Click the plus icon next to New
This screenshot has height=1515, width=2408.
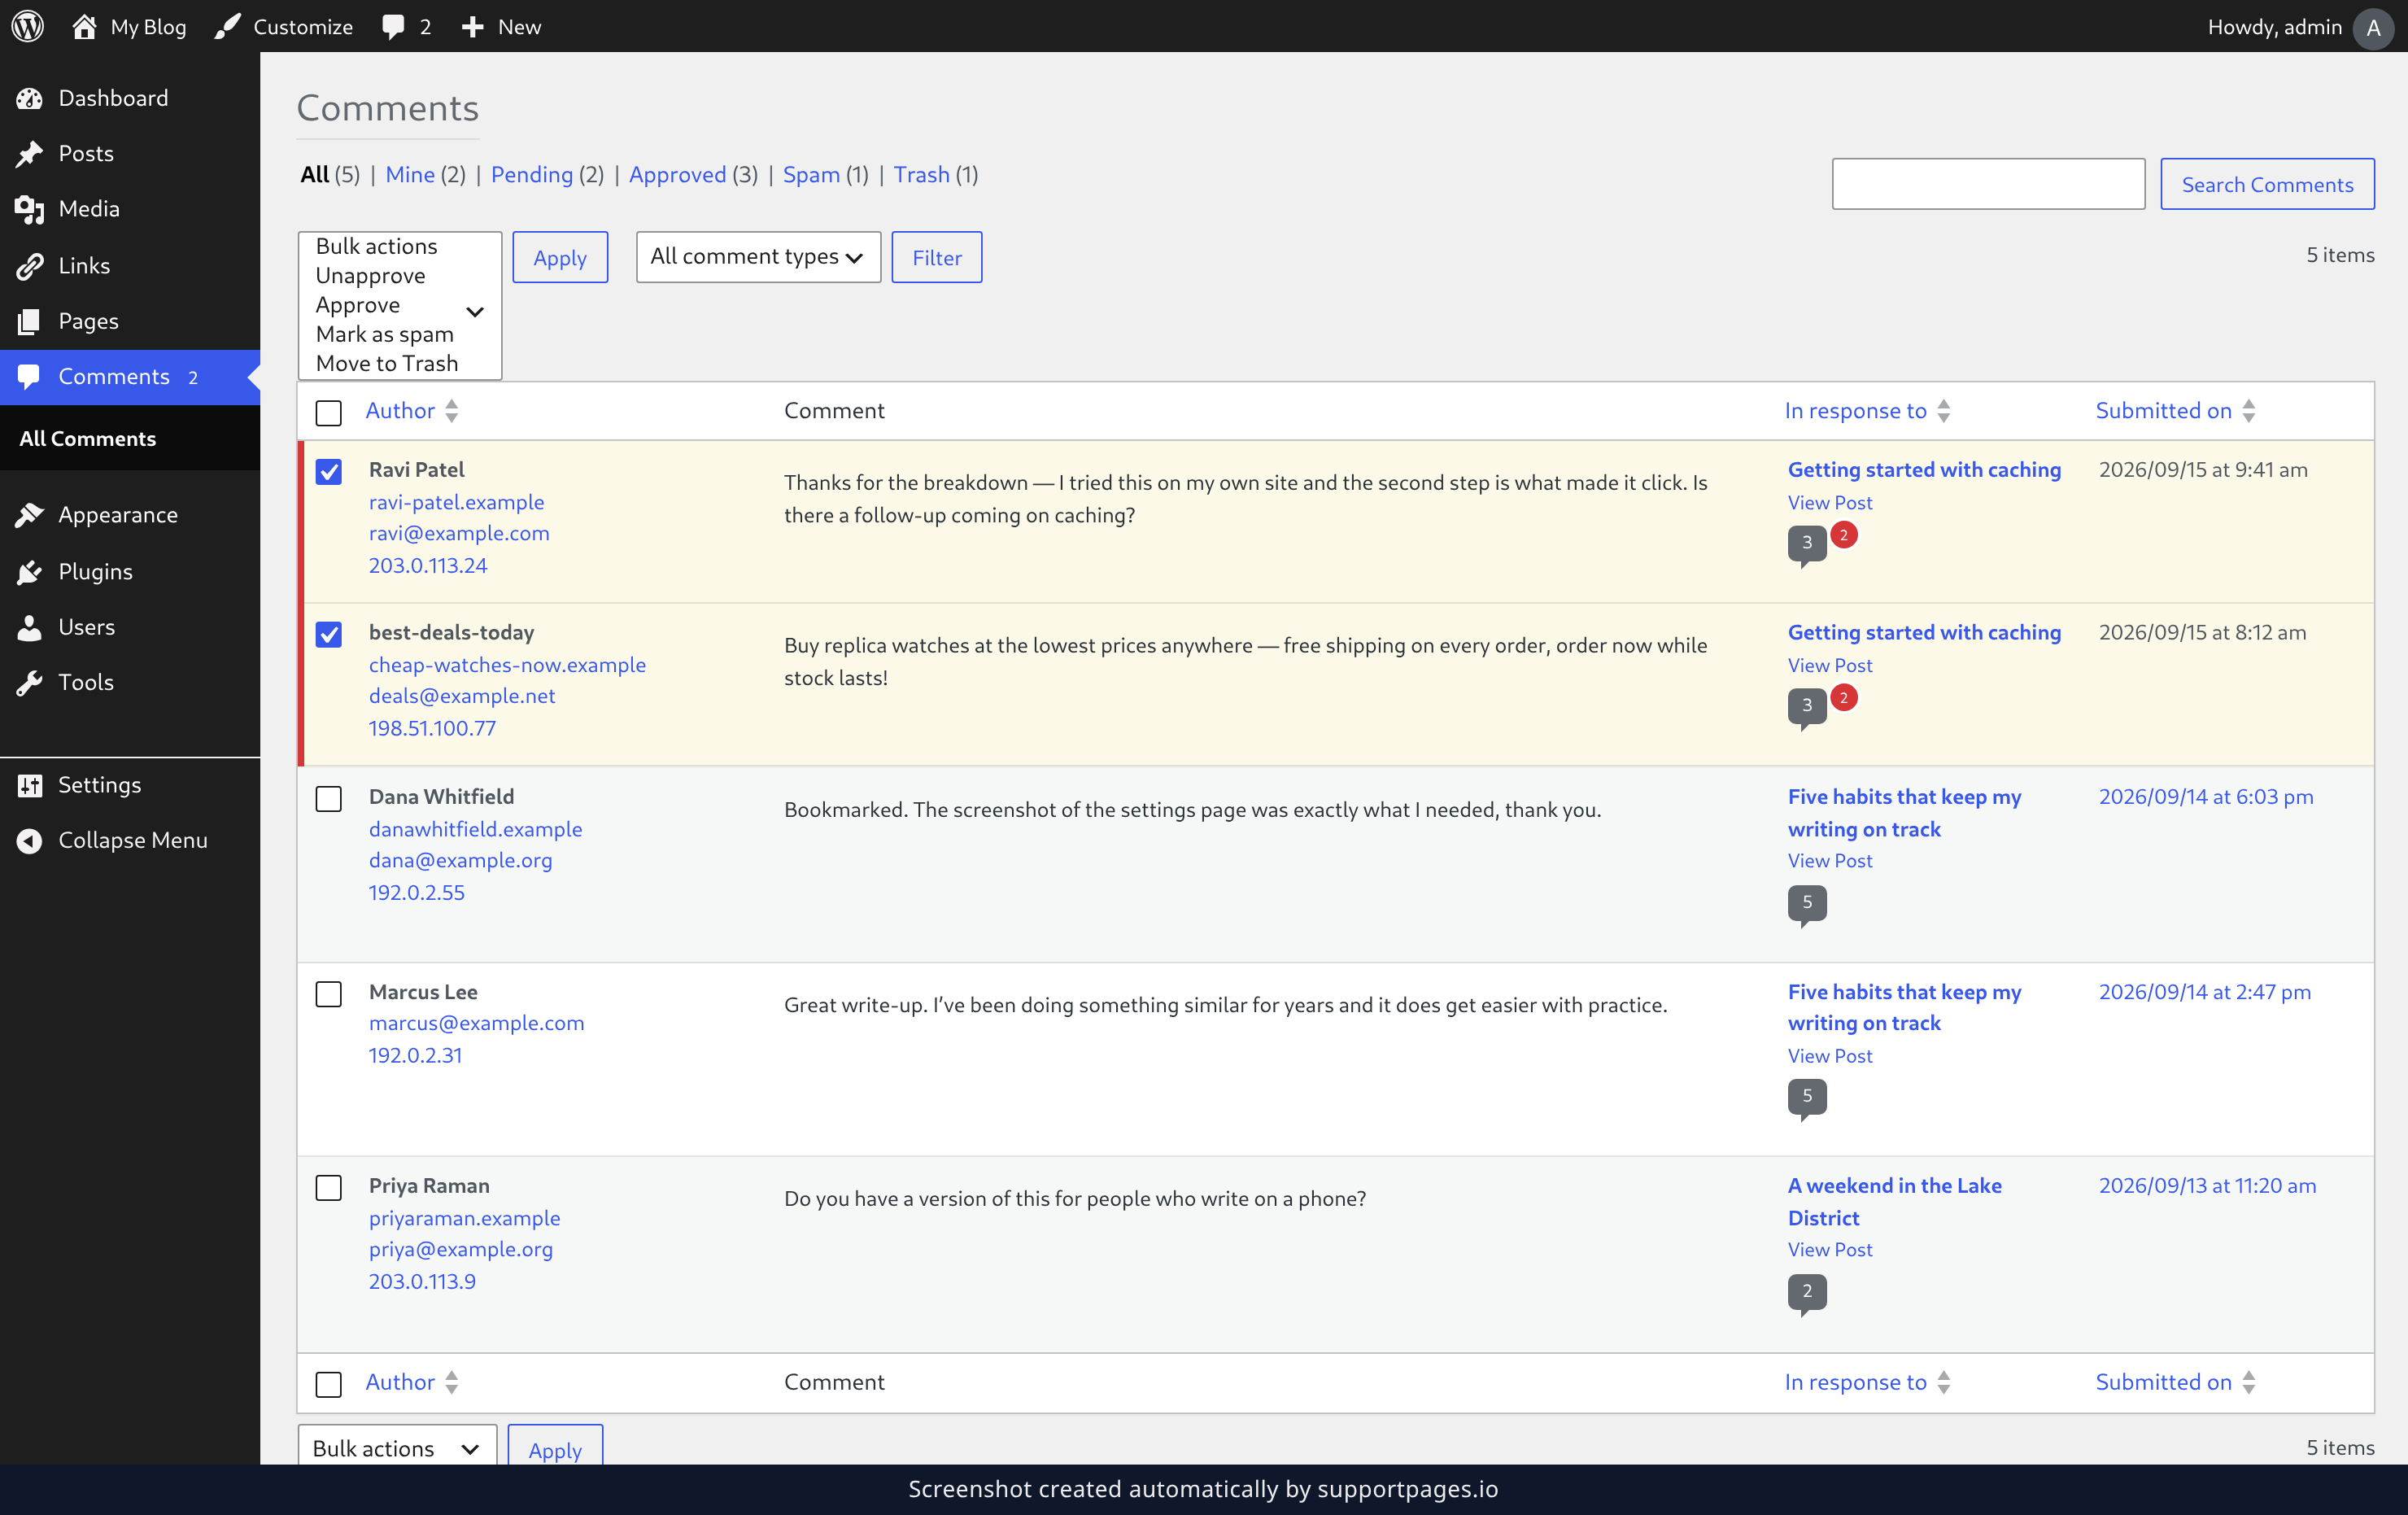tap(473, 27)
